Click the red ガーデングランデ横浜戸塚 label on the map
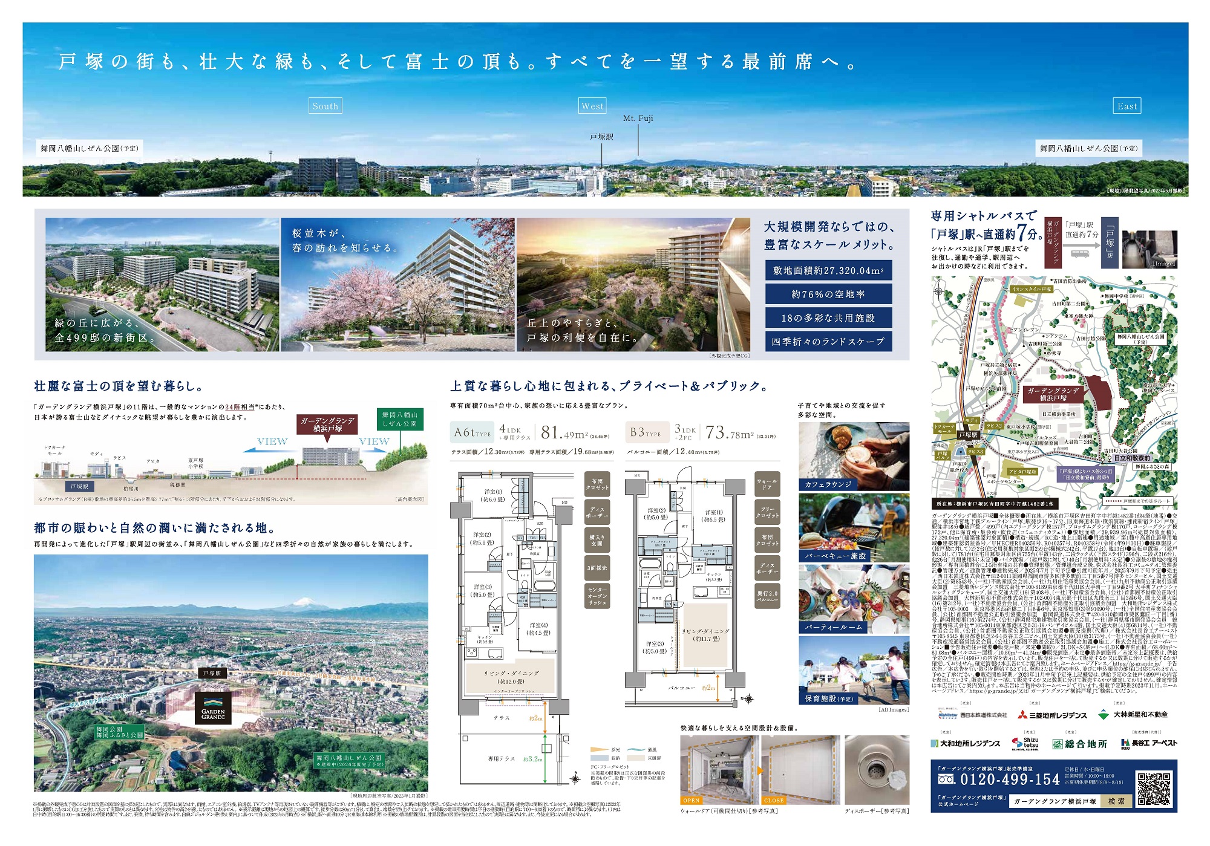 coord(1053,394)
